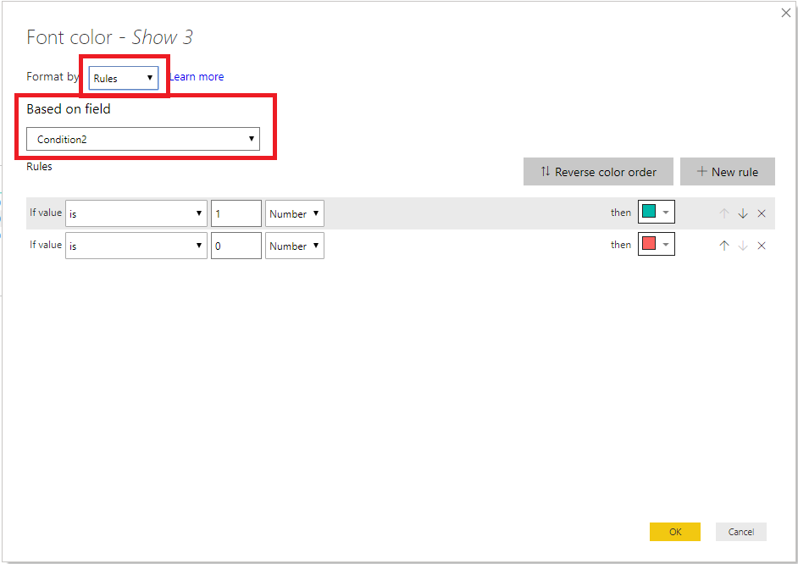Viewport: 798px width, 564px height.
Task: Click the value field containing 0
Action: point(236,246)
